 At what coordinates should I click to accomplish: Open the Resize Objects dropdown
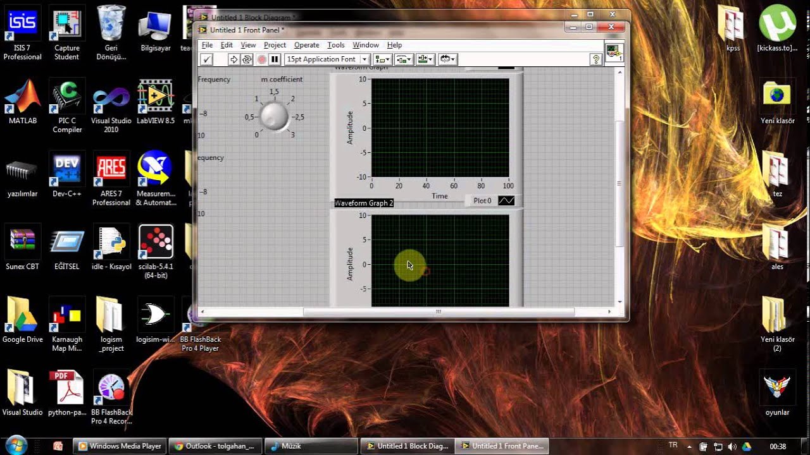pyautogui.click(x=425, y=59)
